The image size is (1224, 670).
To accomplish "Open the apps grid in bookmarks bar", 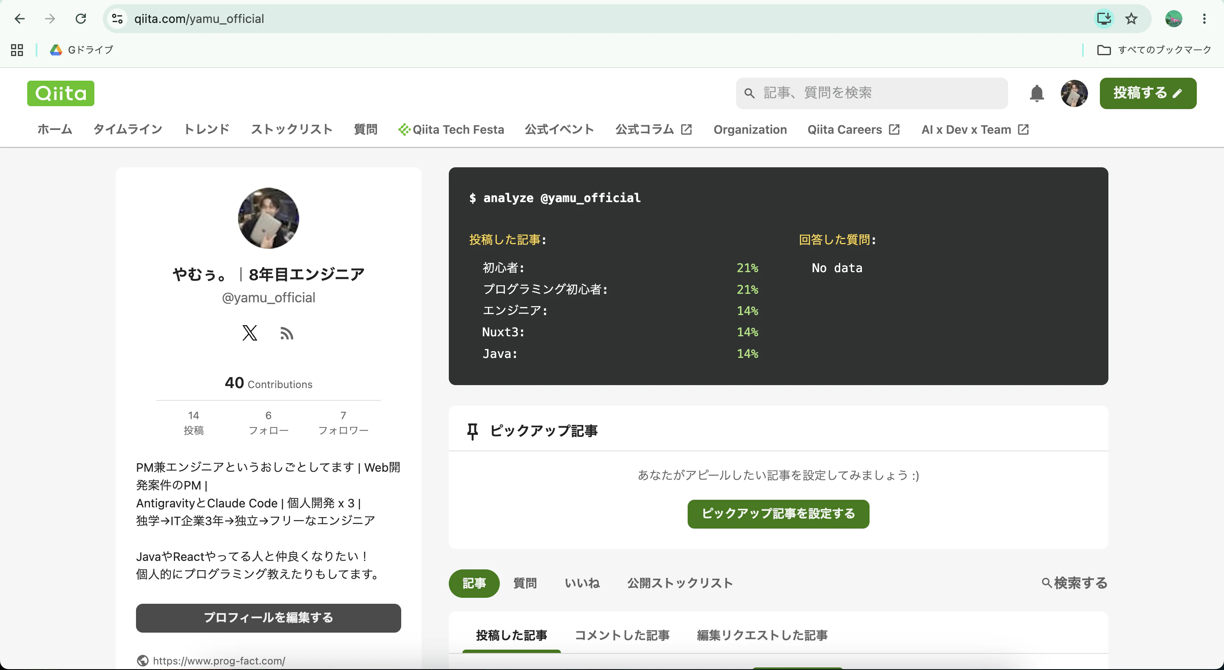I will (17, 50).
